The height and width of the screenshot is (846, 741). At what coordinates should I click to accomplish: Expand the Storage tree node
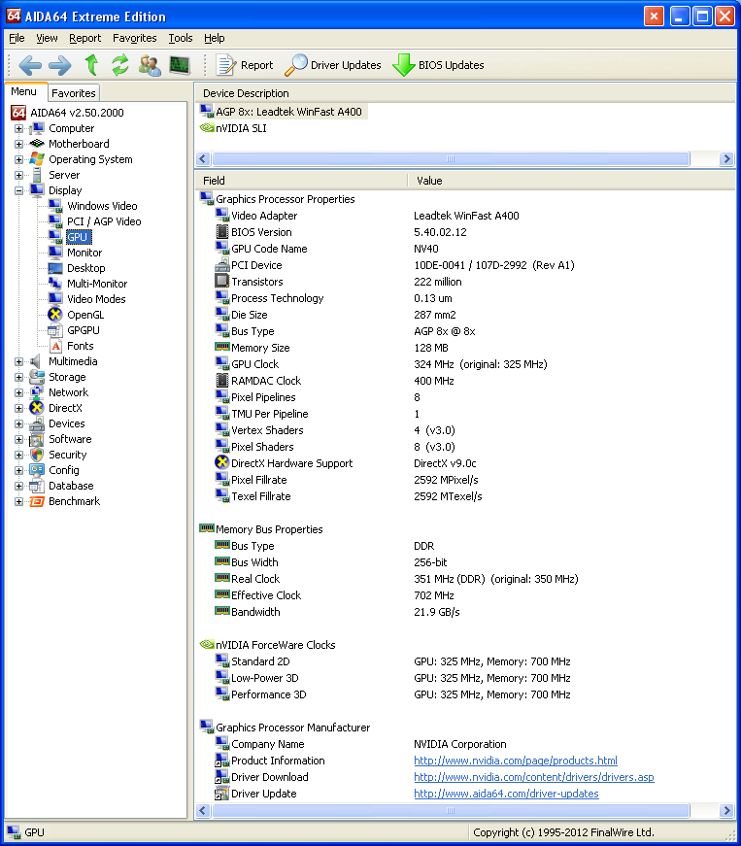(18, 377)
